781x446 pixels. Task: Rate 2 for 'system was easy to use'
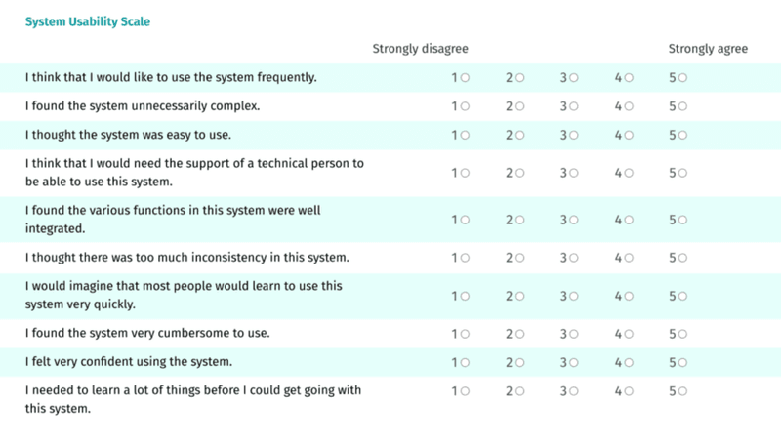(x=519, y=135)
